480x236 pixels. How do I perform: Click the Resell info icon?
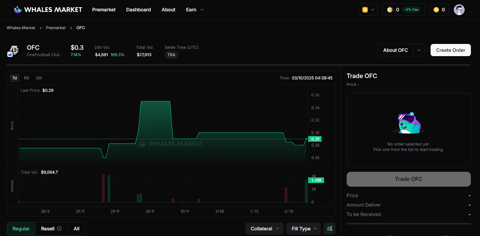point(59,228)
